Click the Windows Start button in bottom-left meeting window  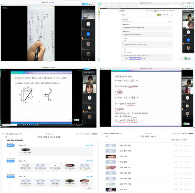coord(3,124)
